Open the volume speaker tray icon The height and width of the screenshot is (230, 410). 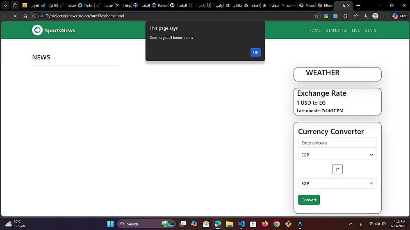[x=377, y=224]
